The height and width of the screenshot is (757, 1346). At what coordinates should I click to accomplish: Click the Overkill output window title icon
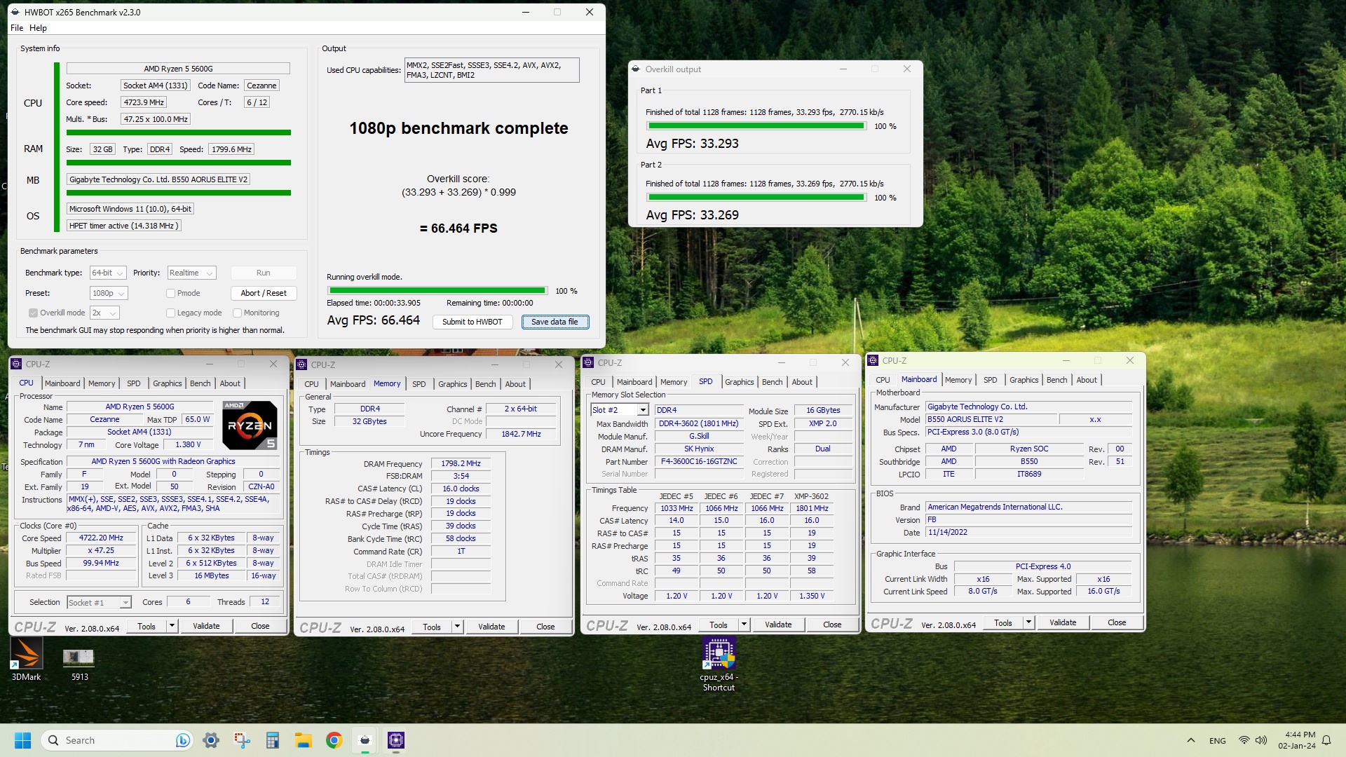coord(636,69)
